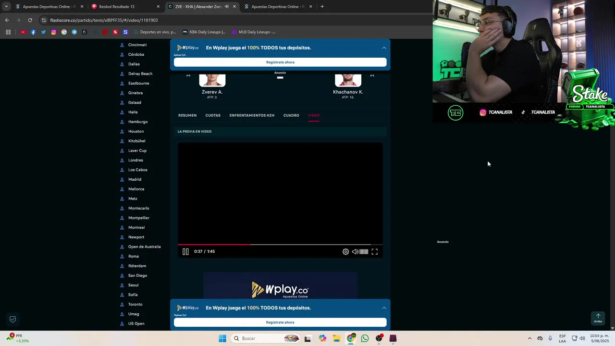The image size is (615, 346).
Task: Open the Zverev A. player profile
Action: [212, 92]
